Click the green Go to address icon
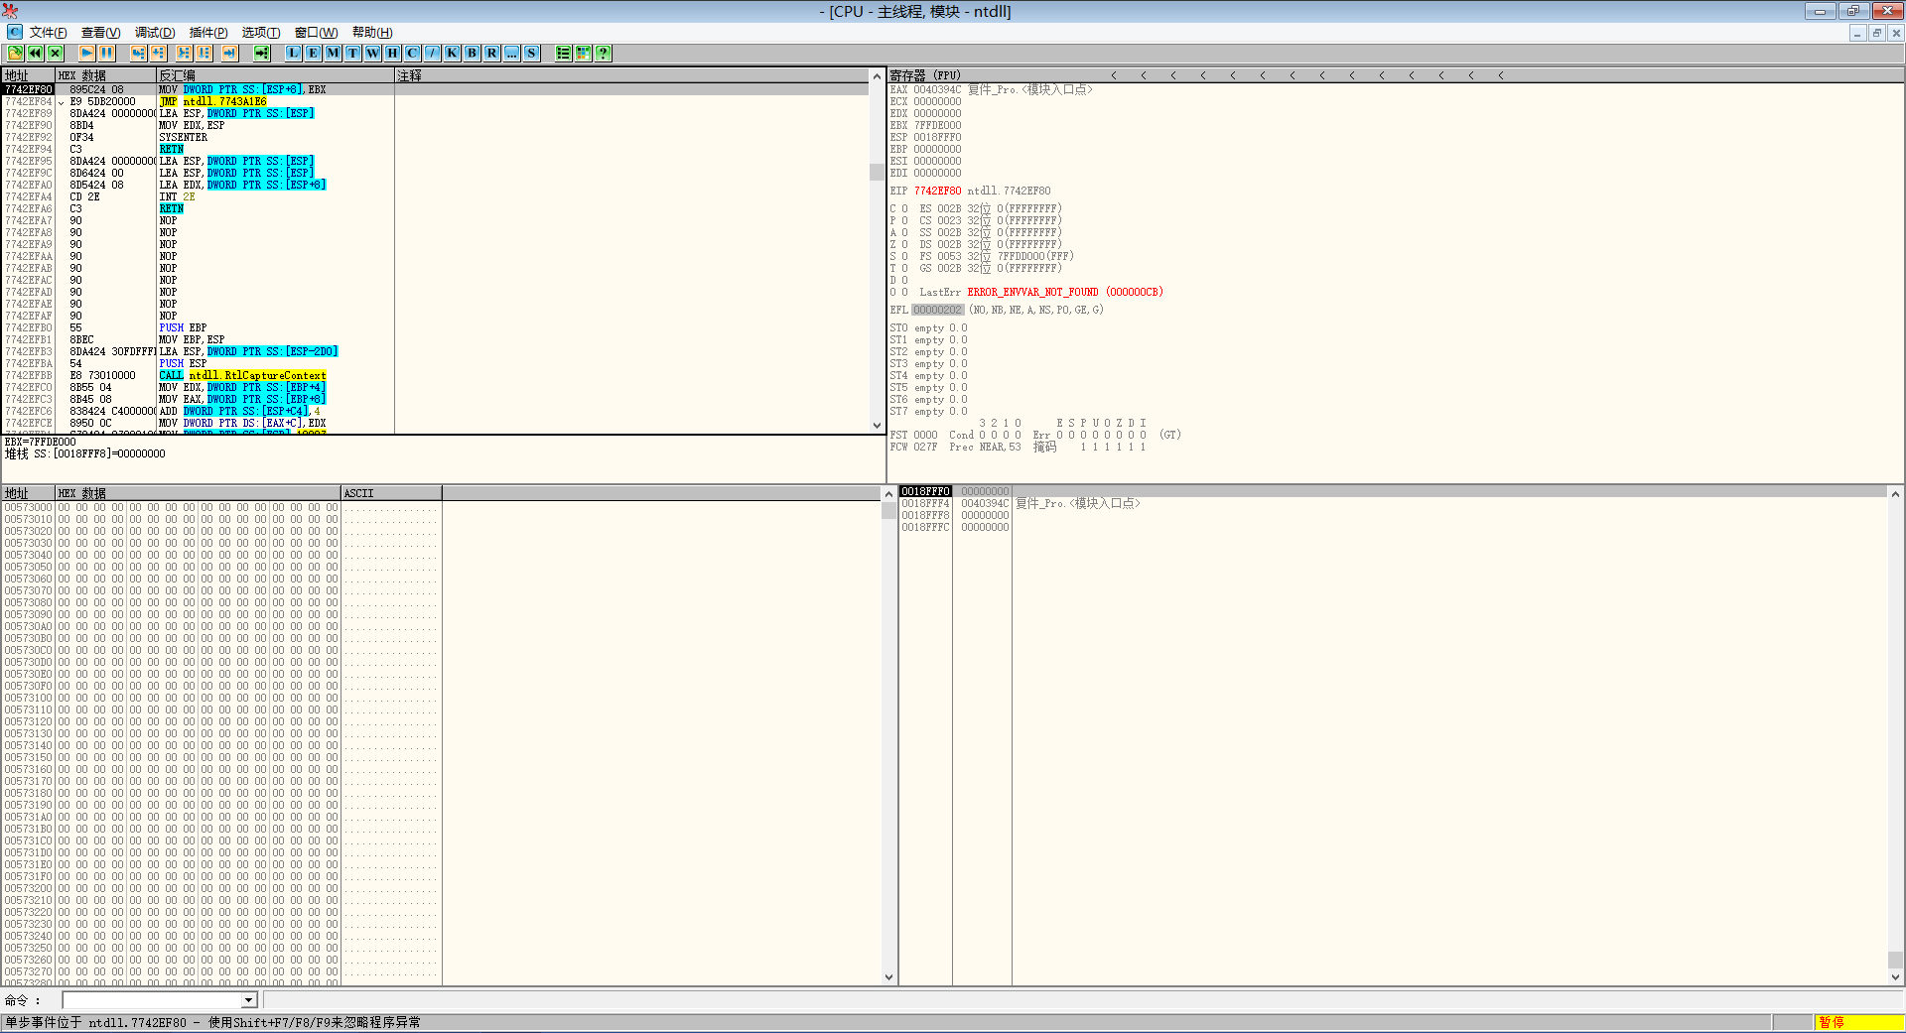Screen dimensions: 1906x1033 point(261,54)
